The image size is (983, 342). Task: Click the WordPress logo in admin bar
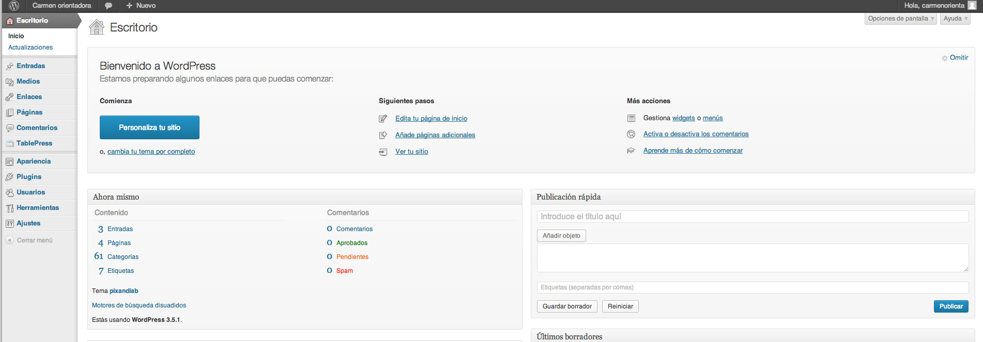click(14, 6)
